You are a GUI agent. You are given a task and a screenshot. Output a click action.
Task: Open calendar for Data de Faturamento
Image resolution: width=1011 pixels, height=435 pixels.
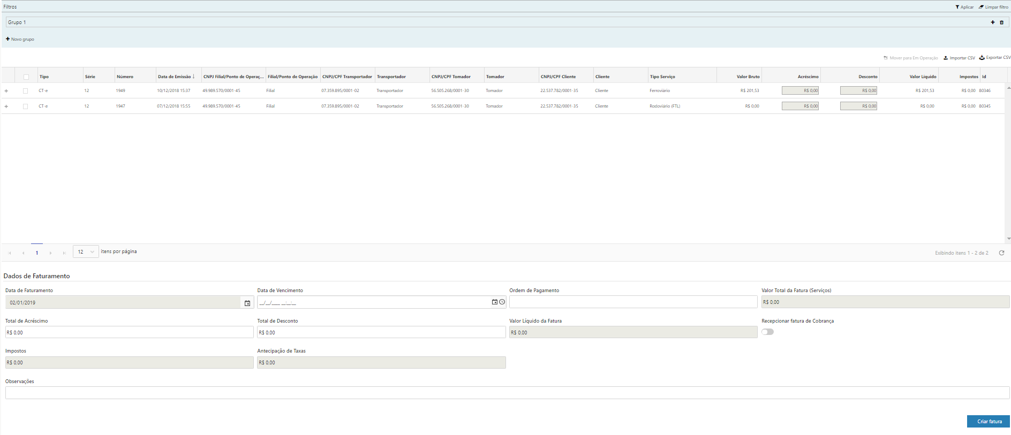247,303
